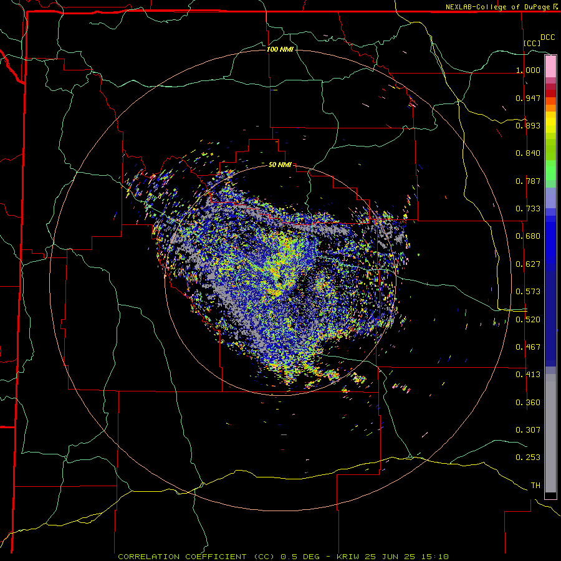
Task: Pick the pink color band near 1.000
Action: point(550,67)
